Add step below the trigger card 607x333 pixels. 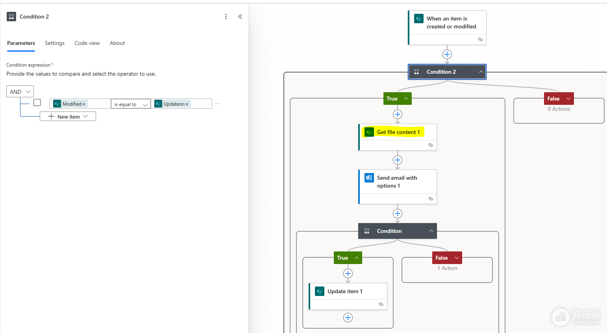tap(447, 54)
